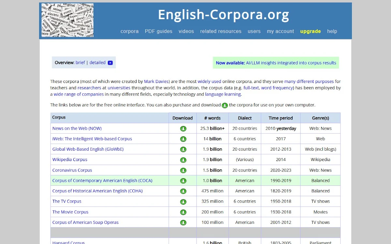Click The Movie Corpus download icon
This screenshot has height=244, width=391.
183,212
